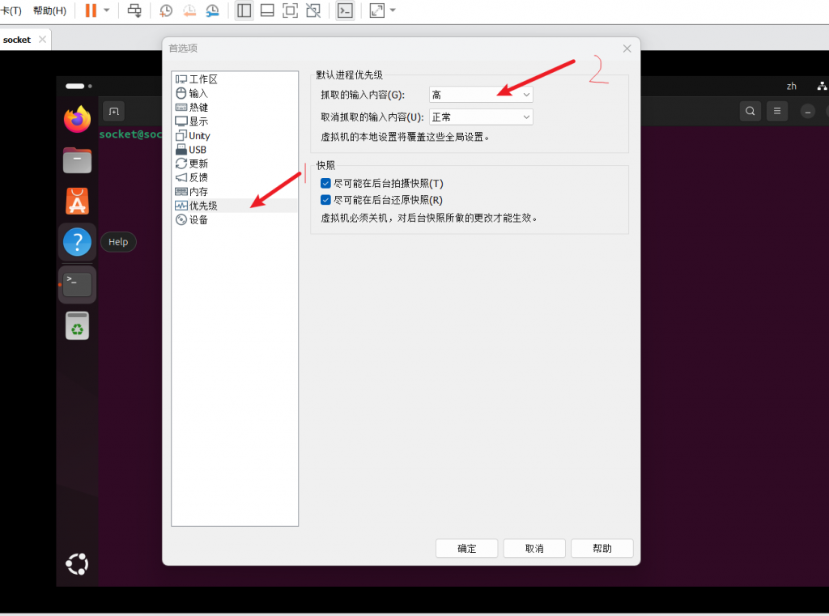
Task: Select 内存 in the preferences list
Action: 198,192
